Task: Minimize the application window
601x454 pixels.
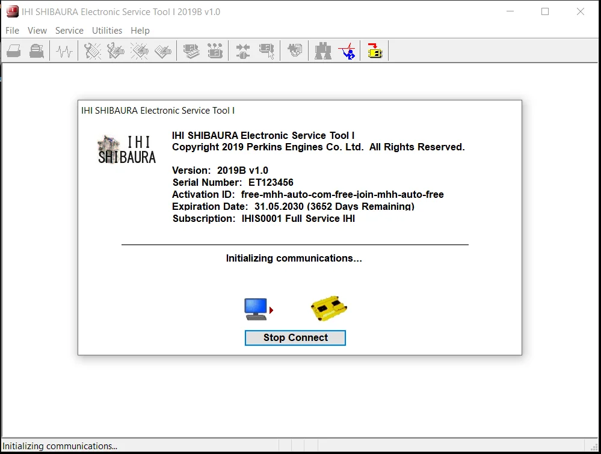Action: pyautogui.click(x=510, y=11)
